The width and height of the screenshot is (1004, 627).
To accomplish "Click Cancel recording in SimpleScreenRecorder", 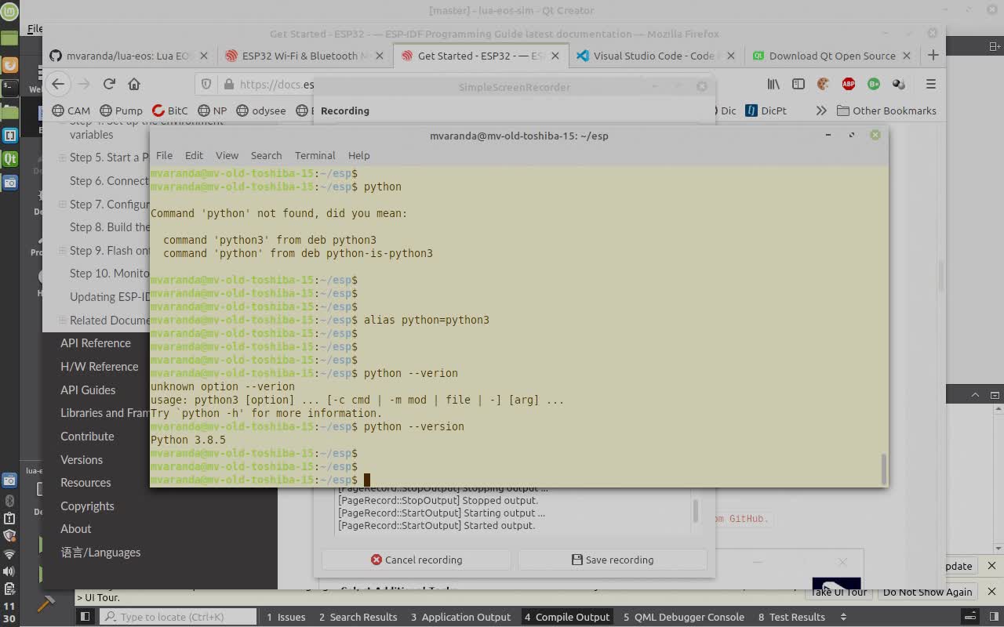I will click(x=417, y=560).
